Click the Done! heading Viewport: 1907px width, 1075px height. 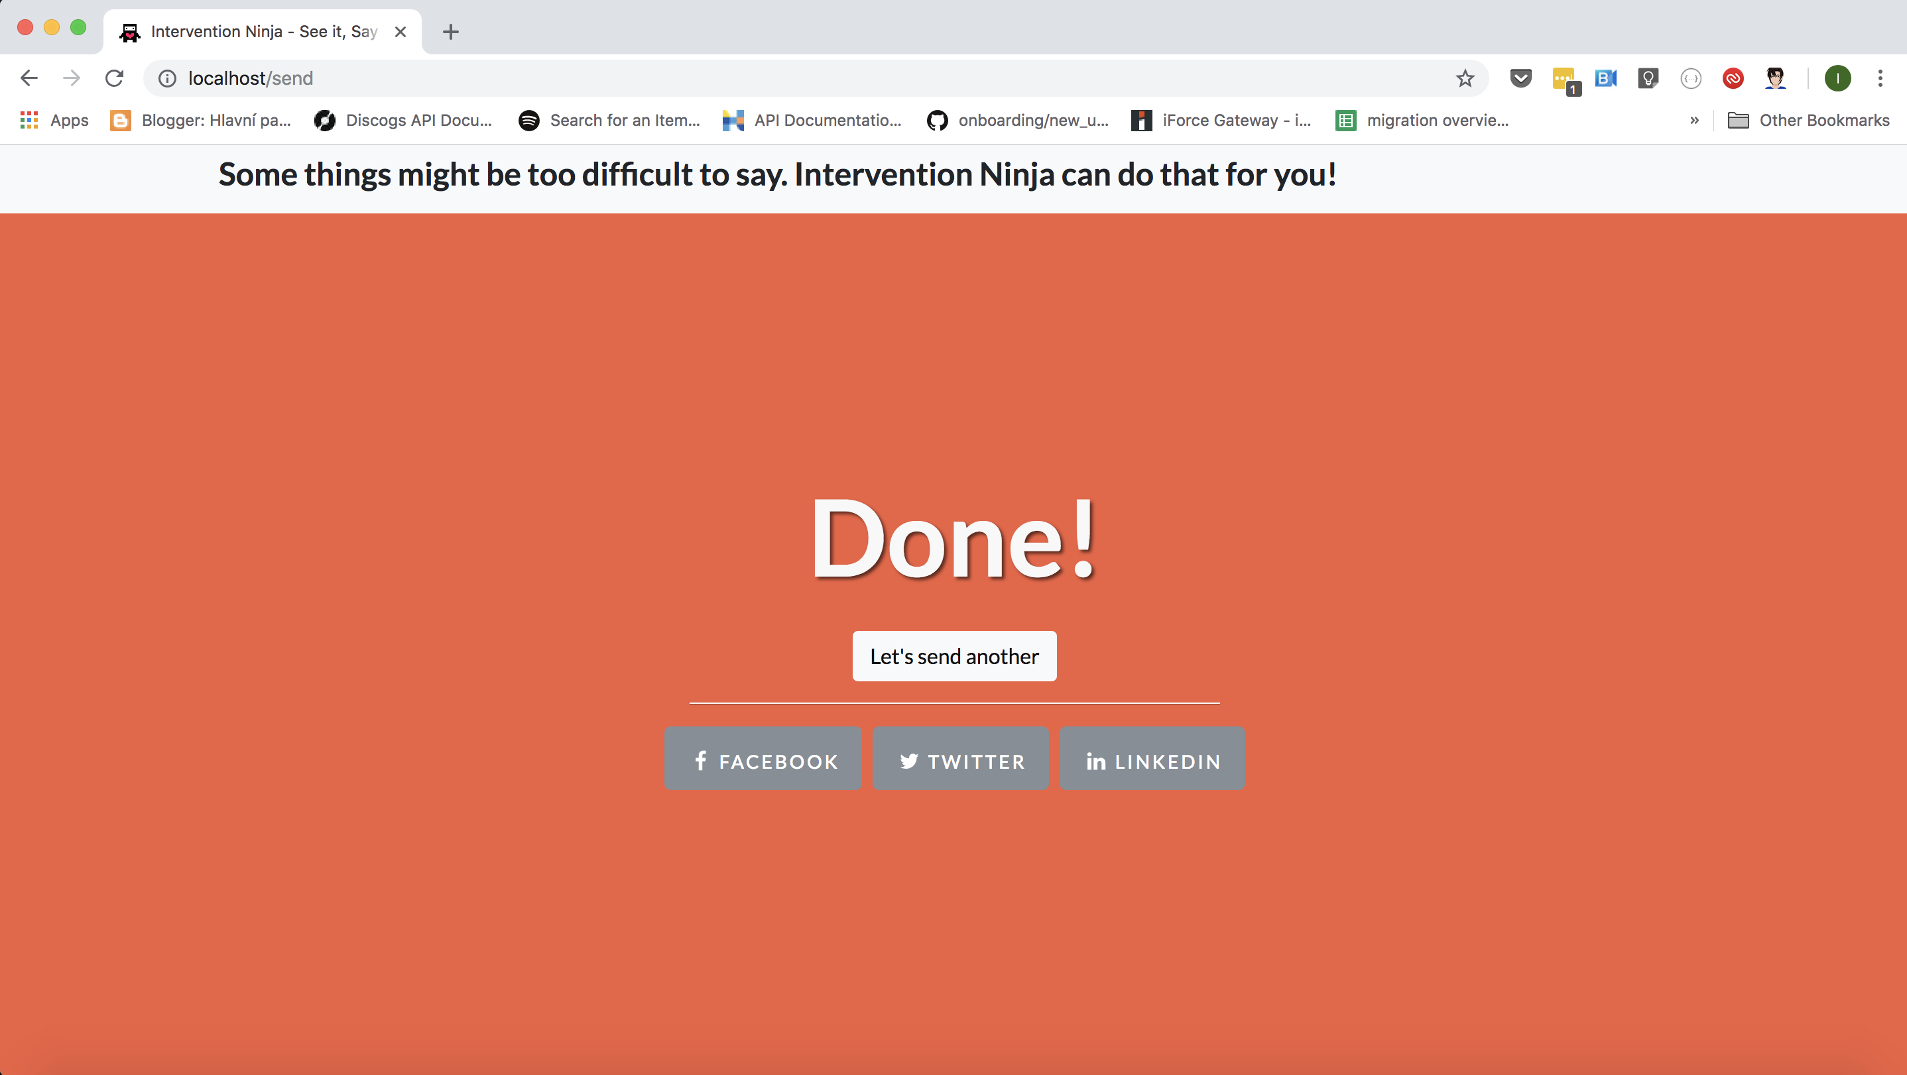953,539
